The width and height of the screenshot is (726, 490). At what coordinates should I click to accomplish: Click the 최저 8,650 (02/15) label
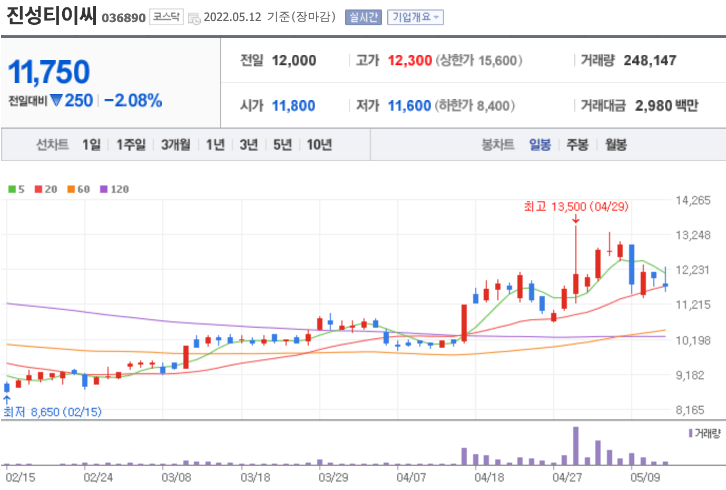click(53, 412)
